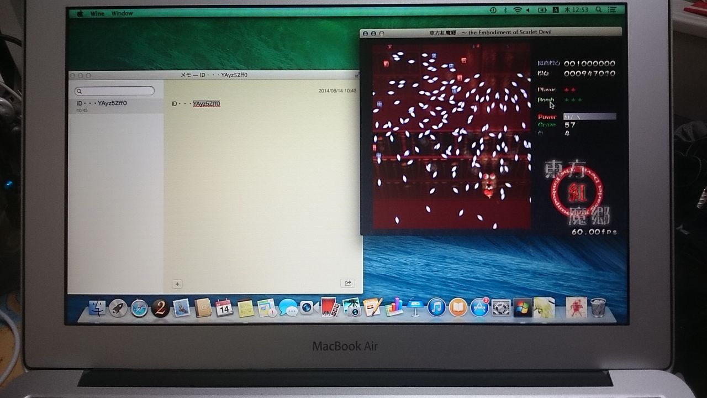Image resolution: width=707 pixels, height=398 pixels.
Task: Open the pale flower icon in Dock
Action: [x=544, y=307]
